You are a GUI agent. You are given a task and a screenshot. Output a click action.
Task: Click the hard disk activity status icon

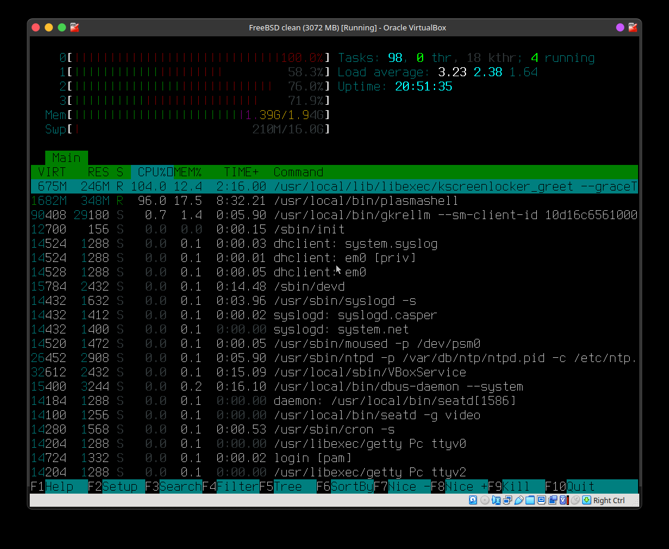pos(473,500)
